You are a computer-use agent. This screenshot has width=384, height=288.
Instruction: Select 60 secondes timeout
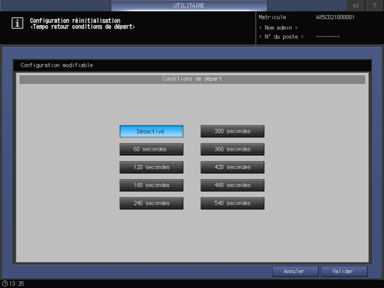tap(152, 149)
